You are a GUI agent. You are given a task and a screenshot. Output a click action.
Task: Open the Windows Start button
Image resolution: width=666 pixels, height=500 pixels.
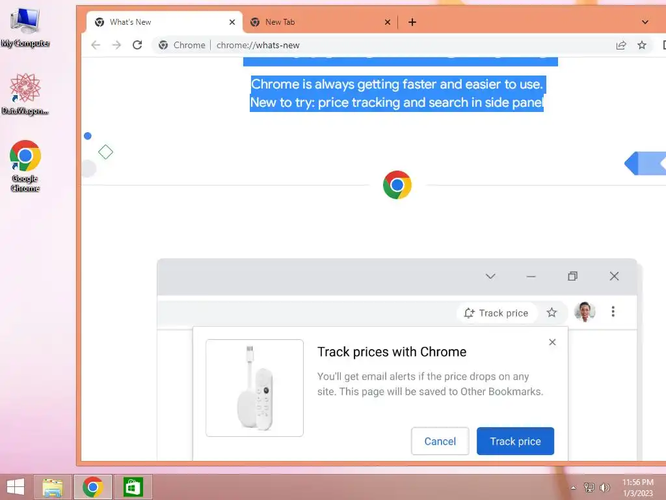tap(16, 487)
